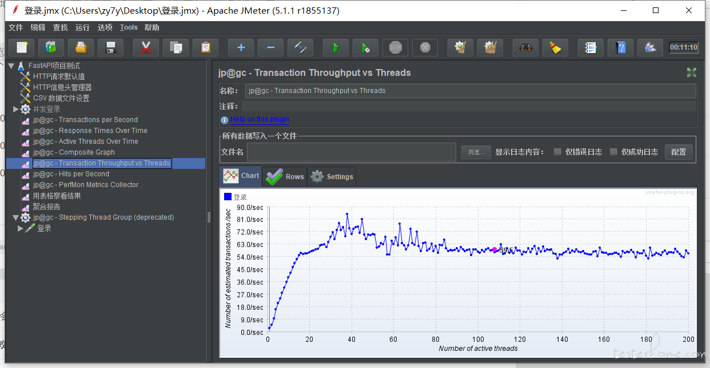Paste from clipboard icon
The width and height of the screenshot is (710, 368).
206,47
